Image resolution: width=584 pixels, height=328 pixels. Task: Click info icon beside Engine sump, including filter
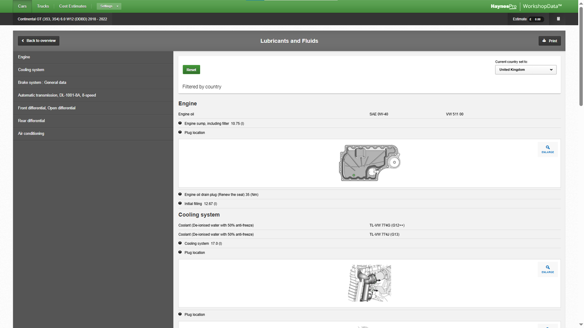click(x=180, y=123)
